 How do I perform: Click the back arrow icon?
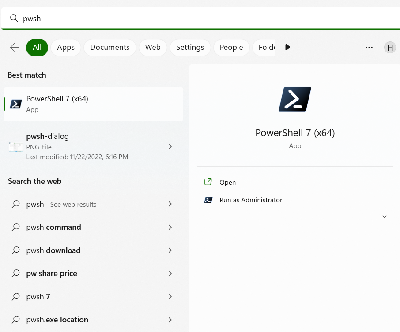point(15,47)
